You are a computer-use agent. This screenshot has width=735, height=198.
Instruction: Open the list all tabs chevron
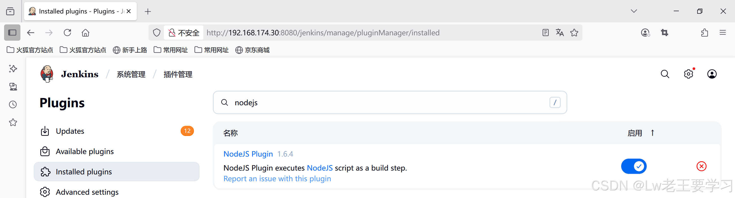[634, 11]
